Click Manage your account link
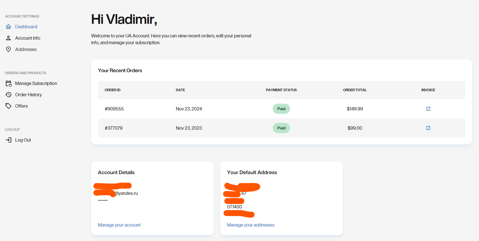 click(119, 225)
